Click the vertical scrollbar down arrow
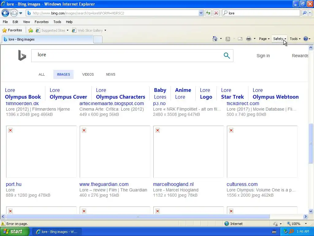This screenshot has width=314, height=236. tap(311, 211)
